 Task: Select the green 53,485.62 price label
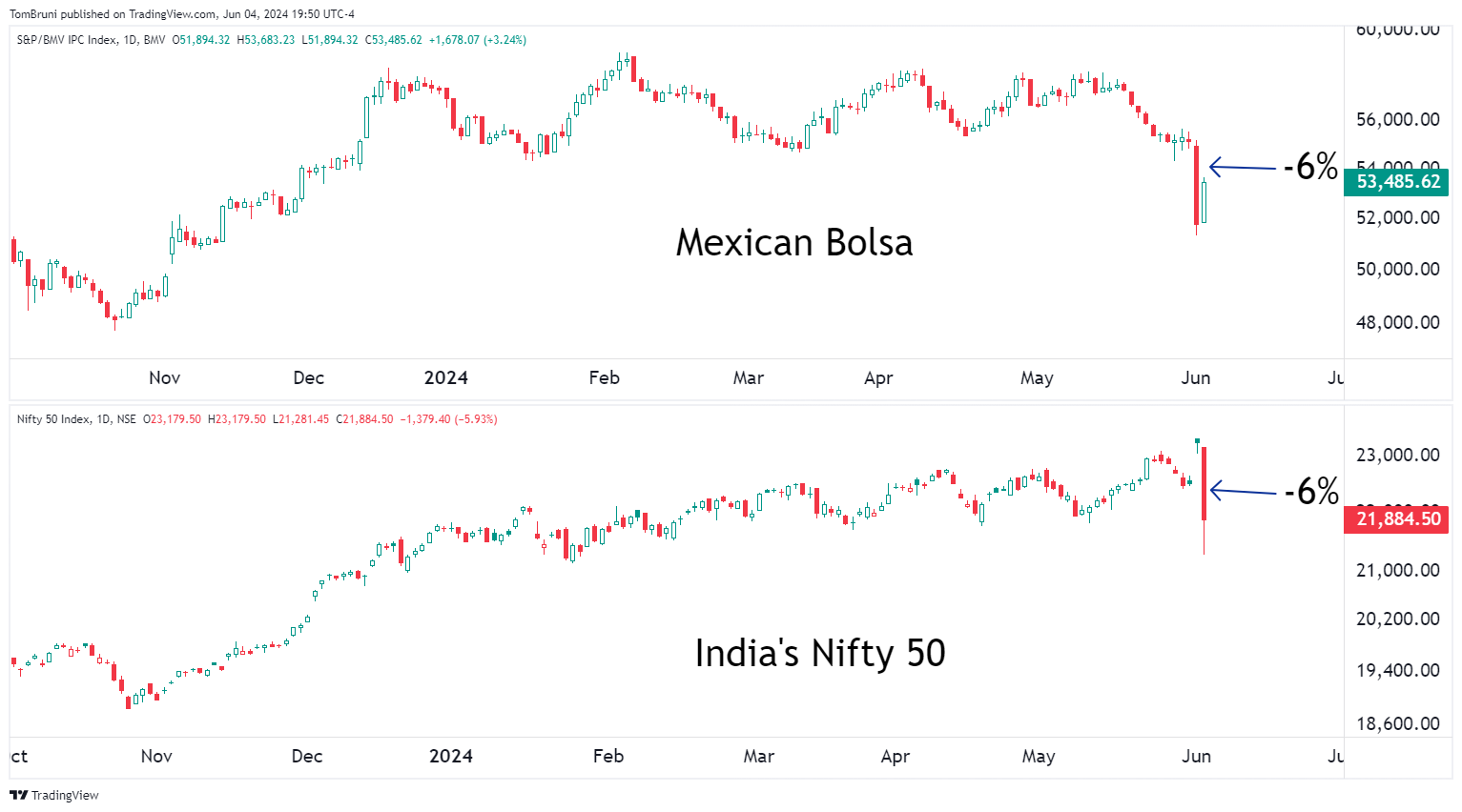1397,181
